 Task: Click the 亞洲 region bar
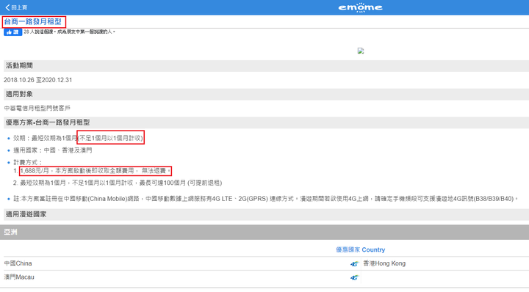264,232
